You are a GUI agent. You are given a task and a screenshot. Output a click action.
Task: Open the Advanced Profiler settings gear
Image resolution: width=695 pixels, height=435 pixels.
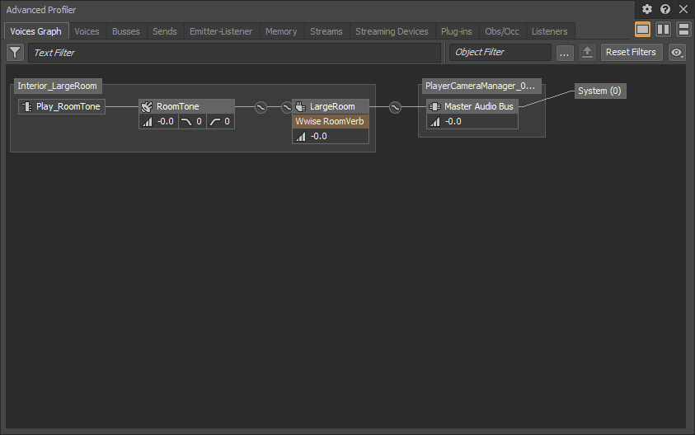646,9
